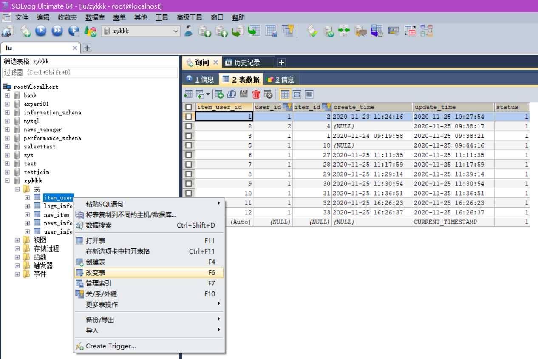
Task: Click the schema designer icon at toolbar end
Action: (427, 31)
